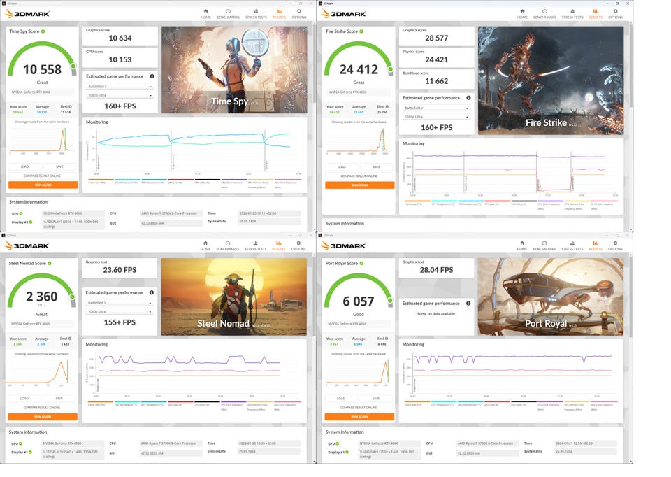
Task: Click Compare Result Online in the Steel Nomad window
Action: pyautogui.click(x=42, y=408)
